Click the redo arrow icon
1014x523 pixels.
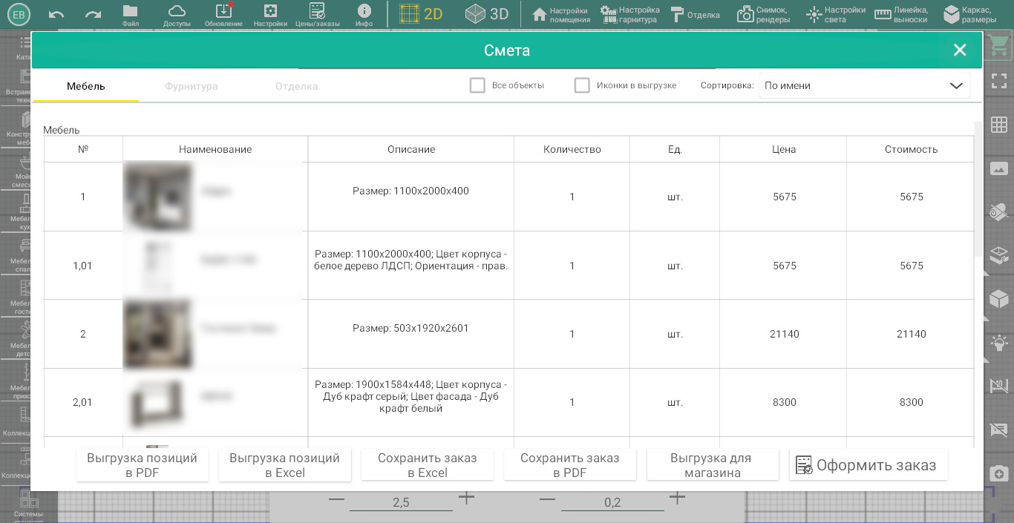(x=93, y=14)
